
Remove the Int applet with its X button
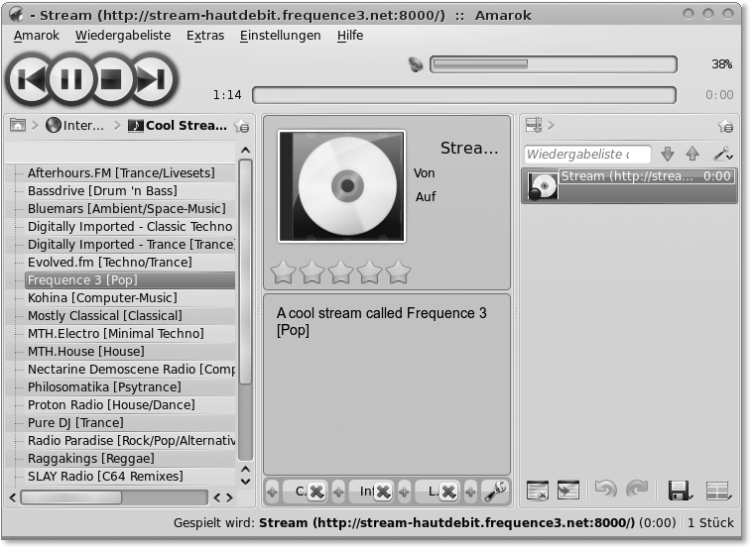pyautogui.click(x=383, y=492)
